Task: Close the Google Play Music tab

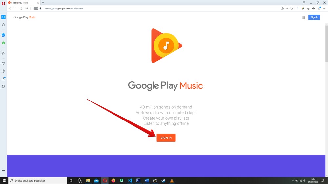Action: pyautogui.click(x=38, y=3)
